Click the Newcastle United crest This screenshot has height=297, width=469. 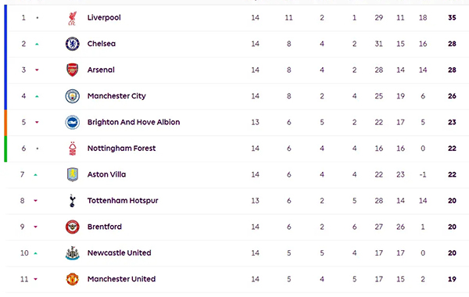pos(73,253)
